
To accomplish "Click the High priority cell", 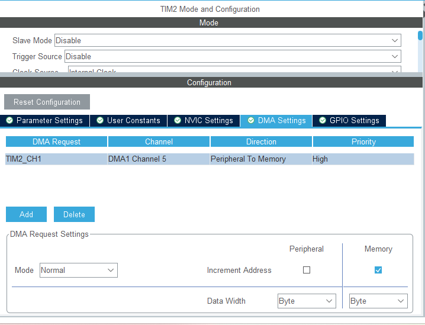I will coord(363,159).
